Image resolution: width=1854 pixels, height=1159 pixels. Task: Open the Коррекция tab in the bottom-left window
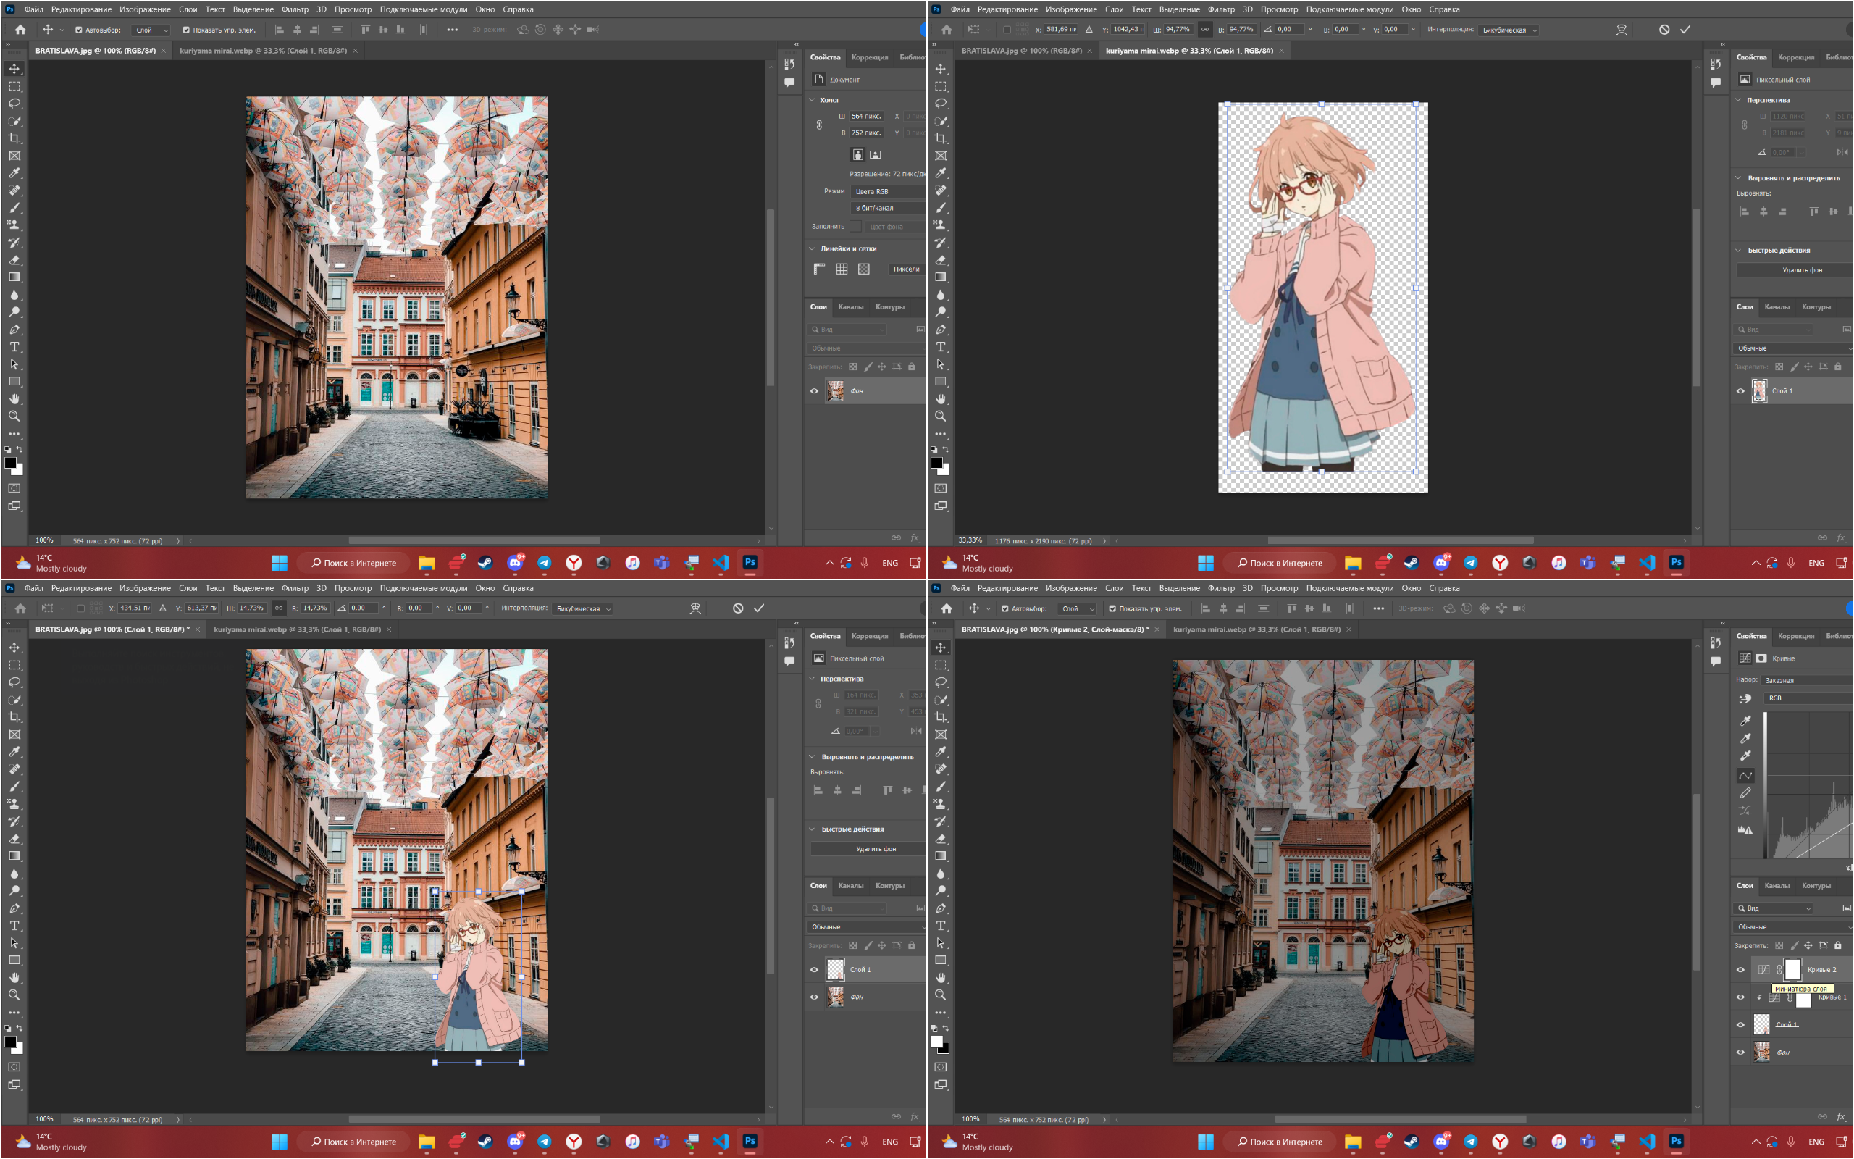870,636
